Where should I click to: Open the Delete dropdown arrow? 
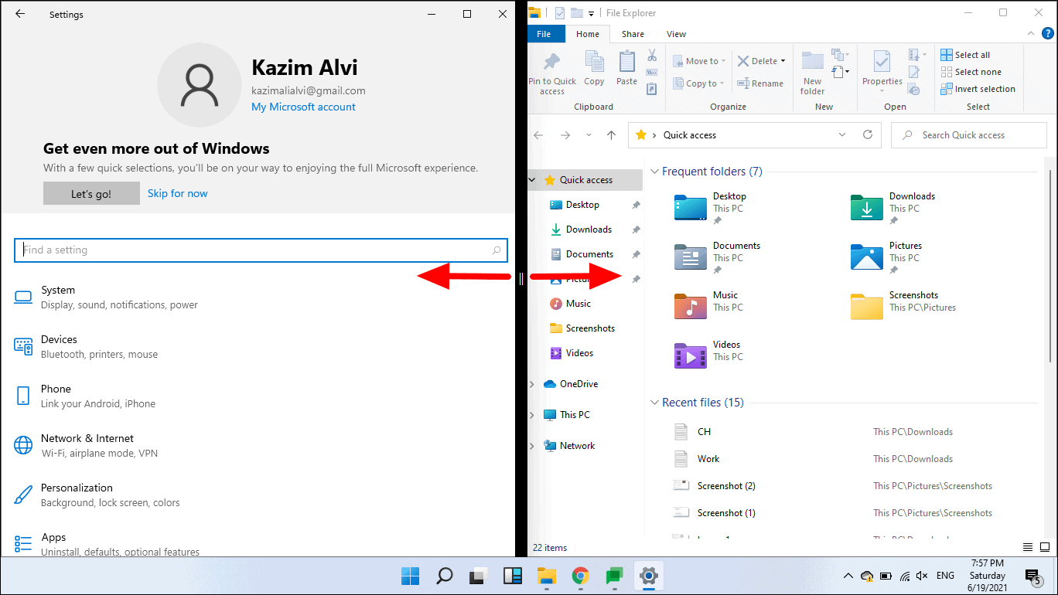(x=783, y=61)
